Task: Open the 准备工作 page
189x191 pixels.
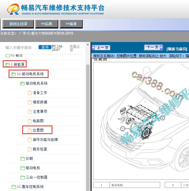Action: 40,93
